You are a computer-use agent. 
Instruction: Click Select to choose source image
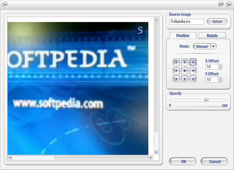pos(217,21)
